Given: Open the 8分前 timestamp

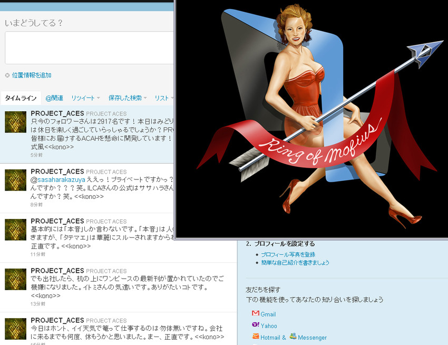Looking at the screenshot, I should tap(36, 205).
